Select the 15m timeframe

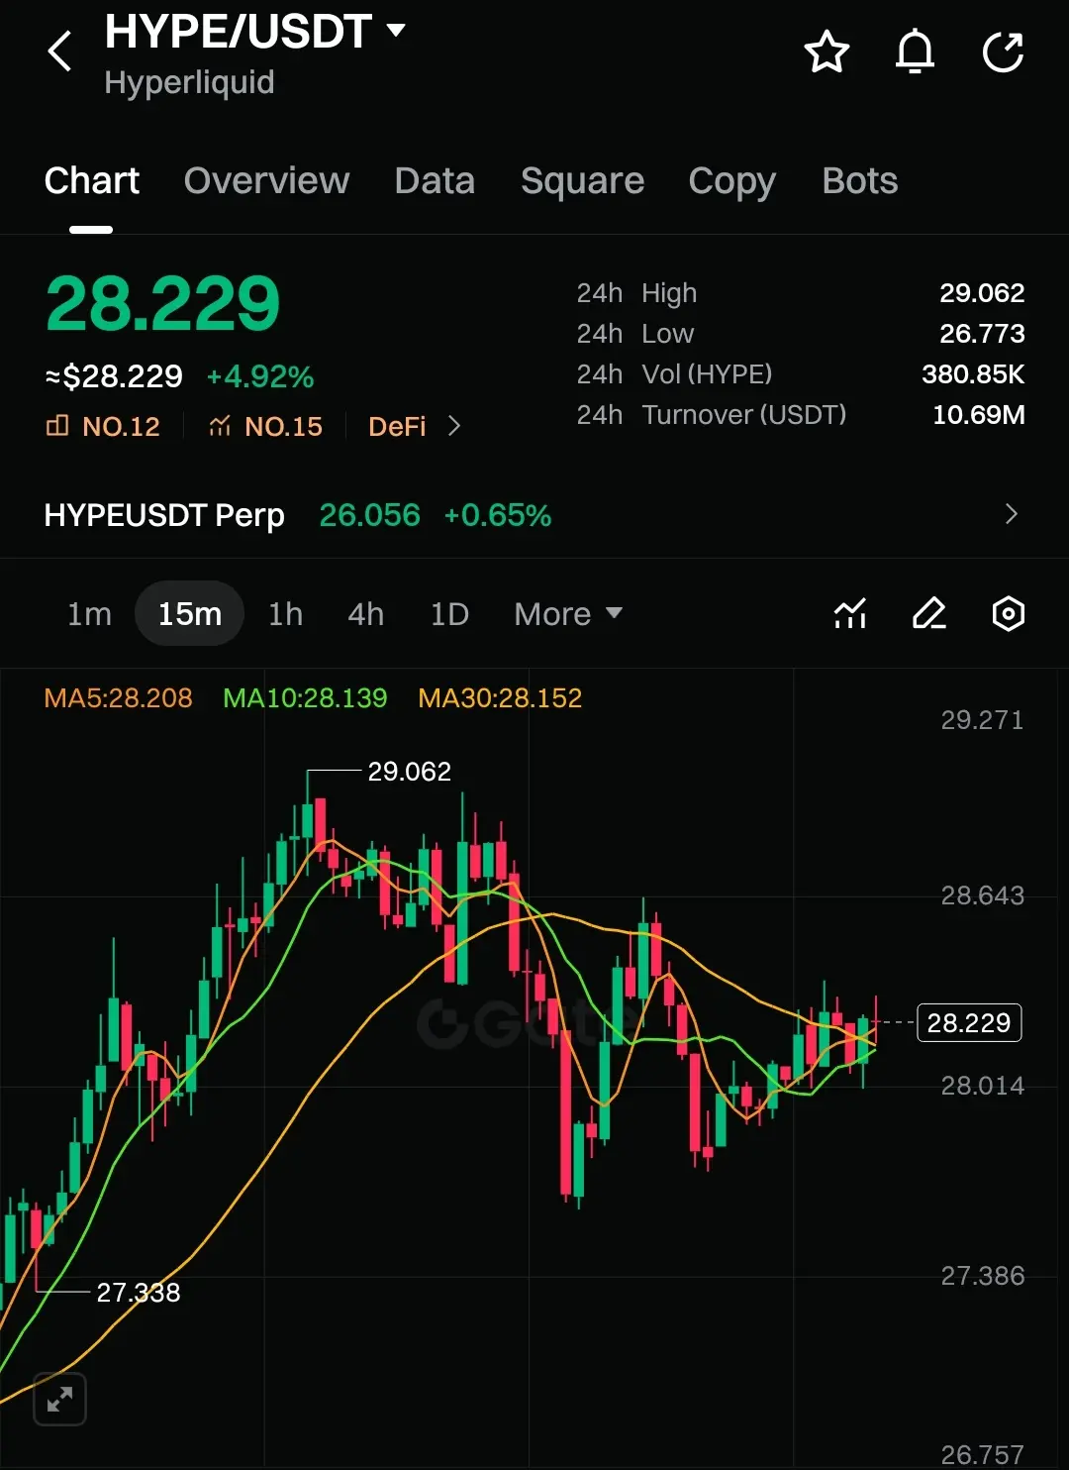point(190,614)
